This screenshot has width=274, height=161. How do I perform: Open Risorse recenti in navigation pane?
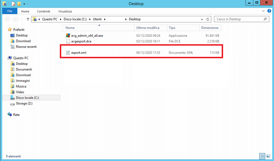[x=26, y=47]
